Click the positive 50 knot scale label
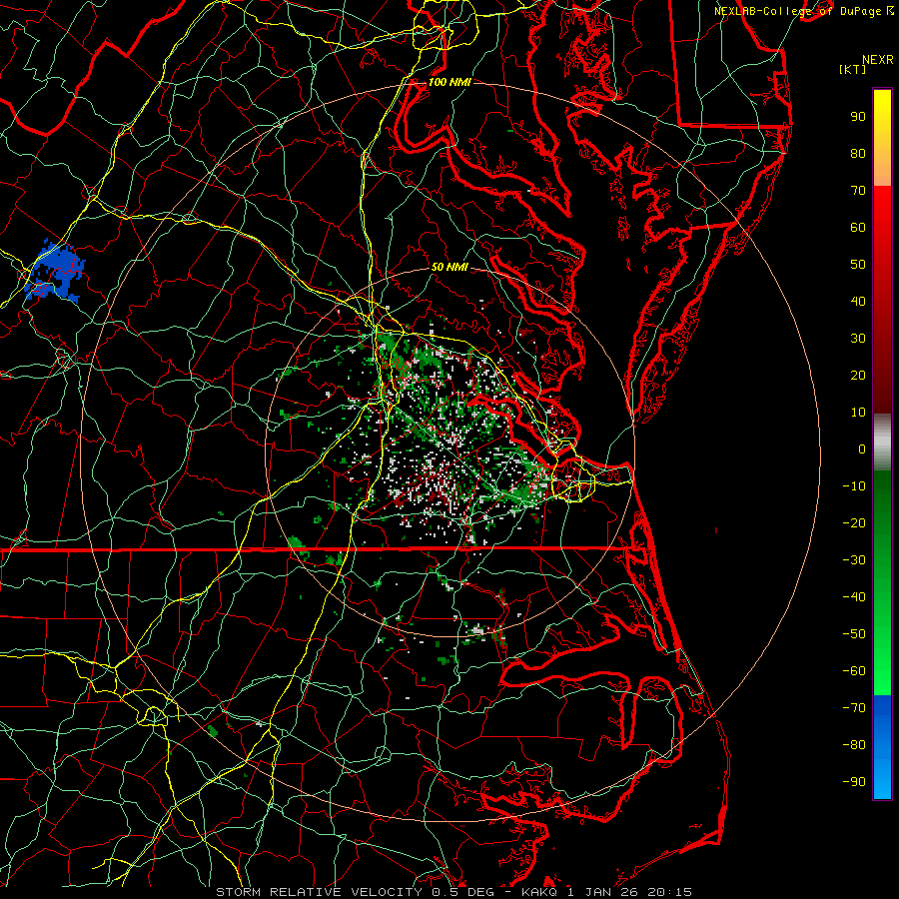899x899 pixels. click(x=858, y=265)
